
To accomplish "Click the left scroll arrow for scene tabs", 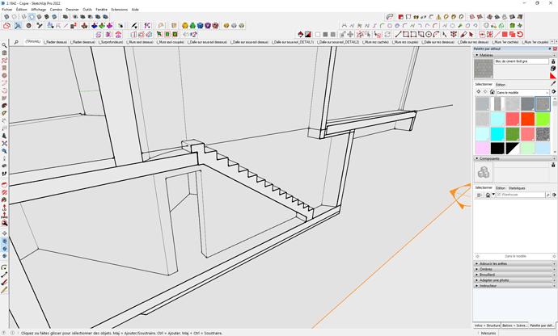I will 552,42.
